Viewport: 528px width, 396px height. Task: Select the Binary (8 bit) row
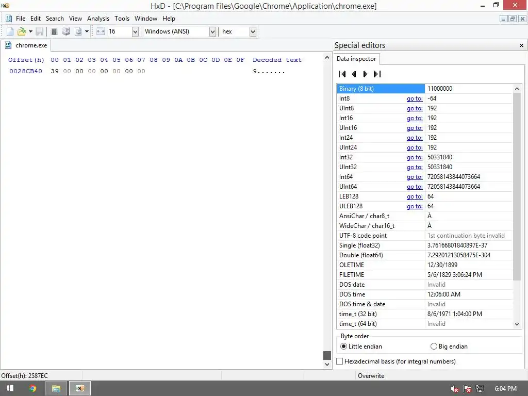pyautogui.click(x=425, y=89)
